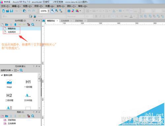Click the Open folder icon in toolbar
Image resolution: width=165 pixels, height=126 pixels.
[8, 11]
